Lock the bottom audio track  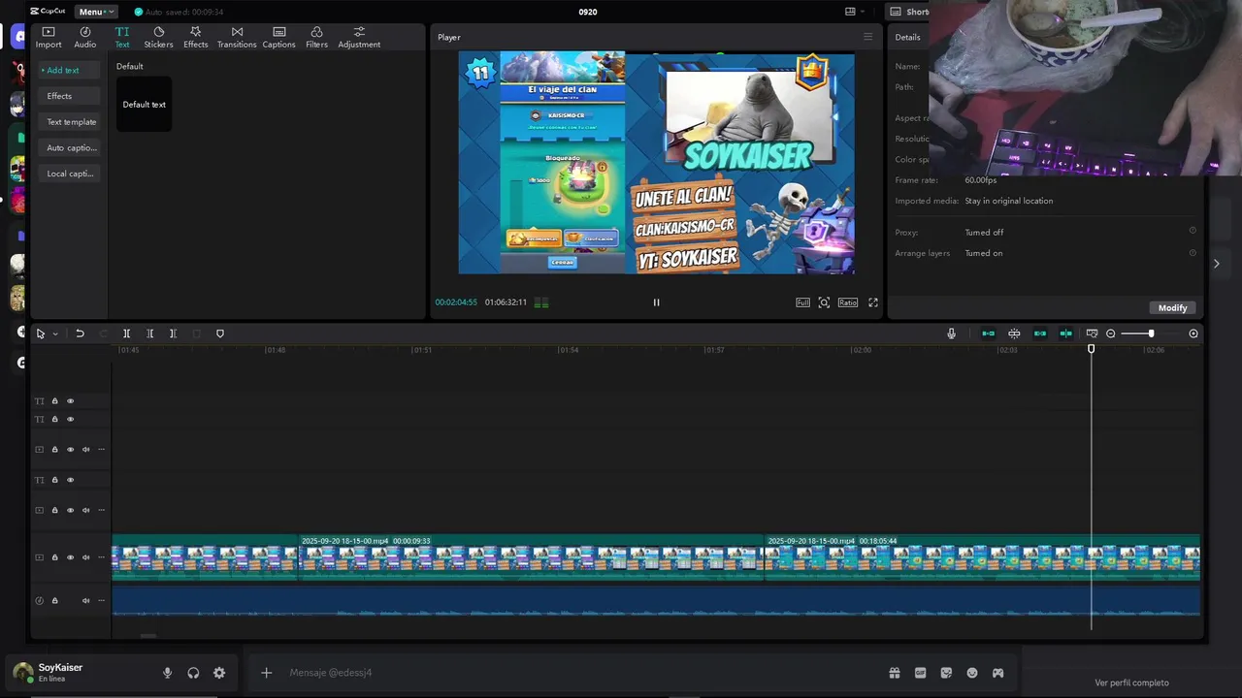point(54,601)
